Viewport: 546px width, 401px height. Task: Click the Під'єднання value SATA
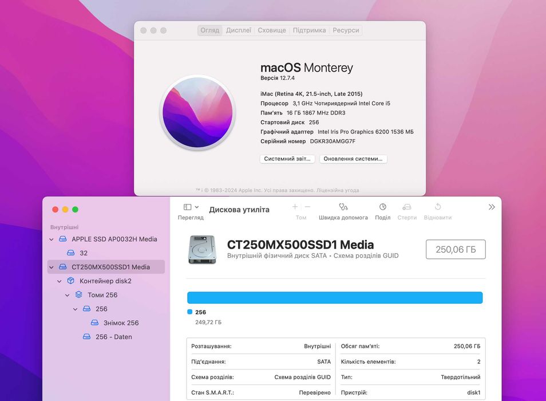pos(324,361)
